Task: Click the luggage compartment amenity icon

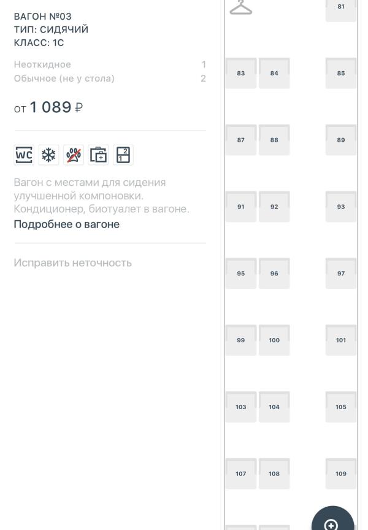Action: coord(98,155)
